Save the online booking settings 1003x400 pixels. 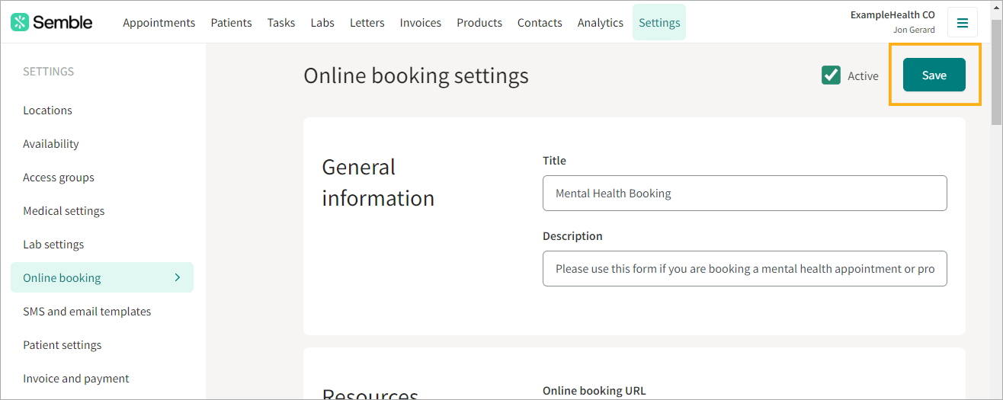(x=934, y=75)
